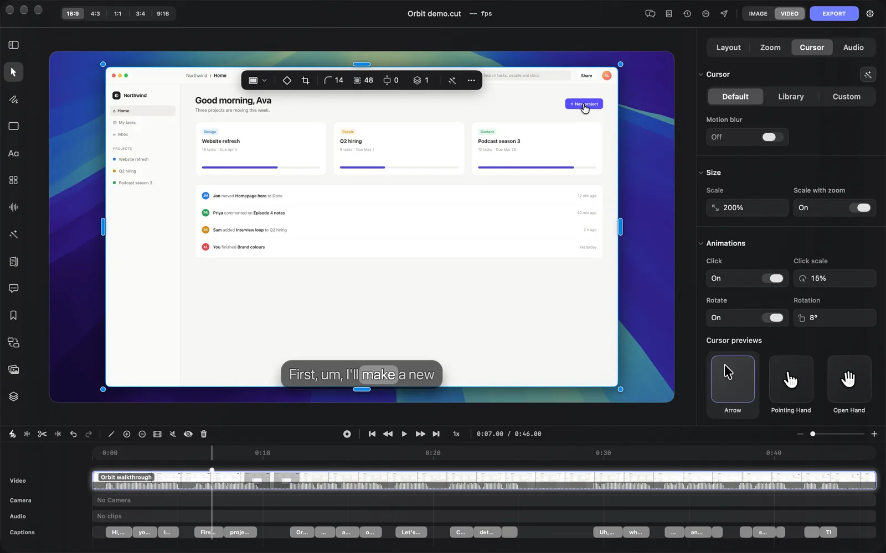Click the crop icon in floating toolbar

[305, 80]
